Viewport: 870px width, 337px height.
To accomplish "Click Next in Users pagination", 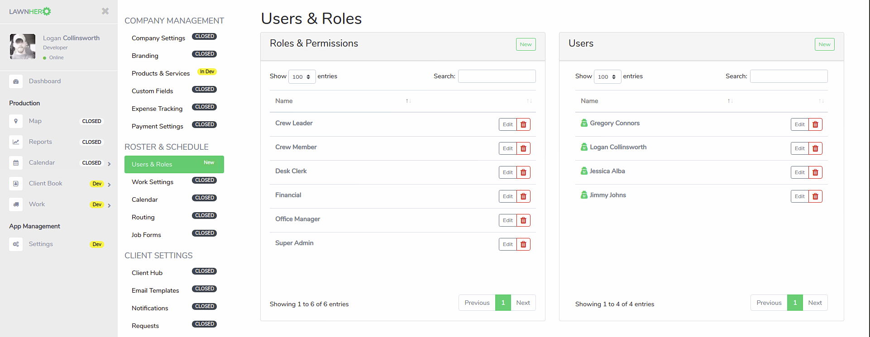I will pos(815,303).
